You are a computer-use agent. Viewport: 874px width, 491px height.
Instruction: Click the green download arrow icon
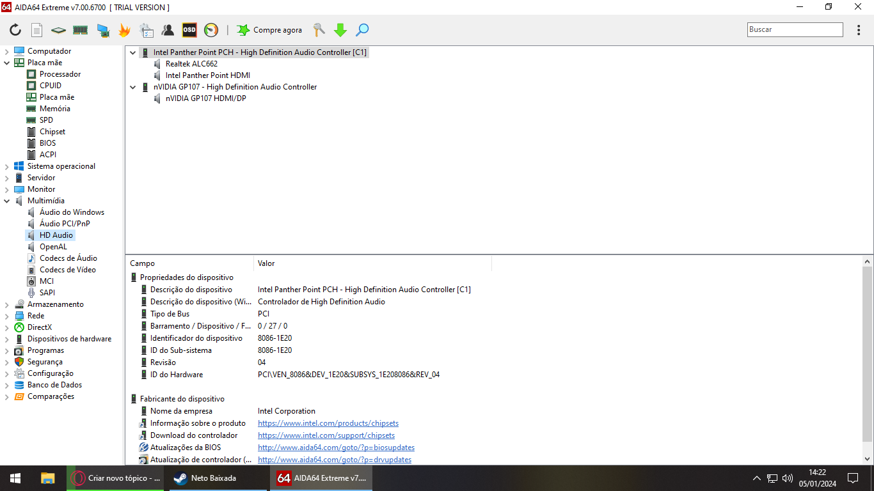[x=340, y=30]
